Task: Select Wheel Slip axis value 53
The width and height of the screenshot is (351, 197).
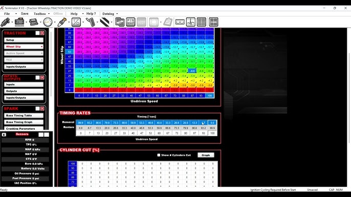Action: 70,52
